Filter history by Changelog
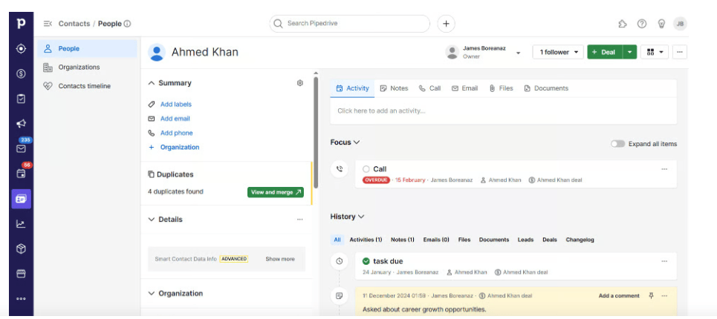 pos(580,240)
